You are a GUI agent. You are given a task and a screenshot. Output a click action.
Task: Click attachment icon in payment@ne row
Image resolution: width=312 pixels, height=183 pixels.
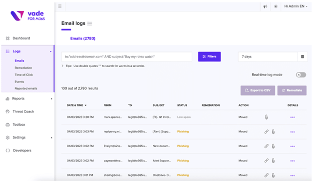pos(273,160)
